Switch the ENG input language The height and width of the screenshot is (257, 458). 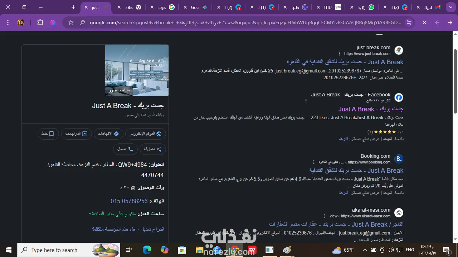pyautogui.click(x=410, y=250)
